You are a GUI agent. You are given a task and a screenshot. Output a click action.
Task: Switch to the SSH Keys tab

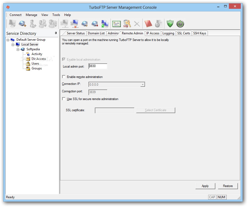[x=200, y=33]
